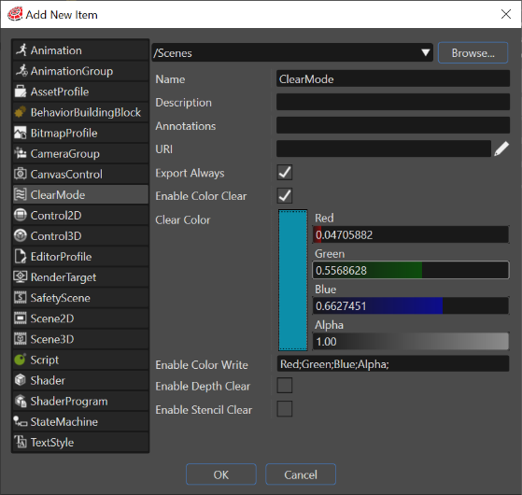The image size is (522, 495).
Task: Click the Script green icon
Action: pyautogui.click(x=21, y=360)
